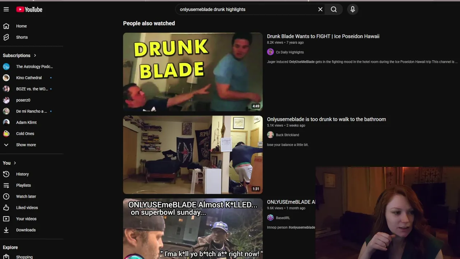Click Kino Cathedral avatar icon

tap(6, 78)
